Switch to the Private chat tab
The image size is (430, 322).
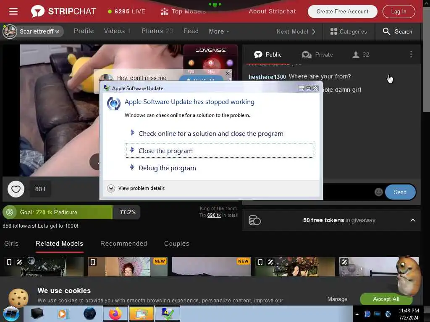pyautogui.click(x=317, y=55)
